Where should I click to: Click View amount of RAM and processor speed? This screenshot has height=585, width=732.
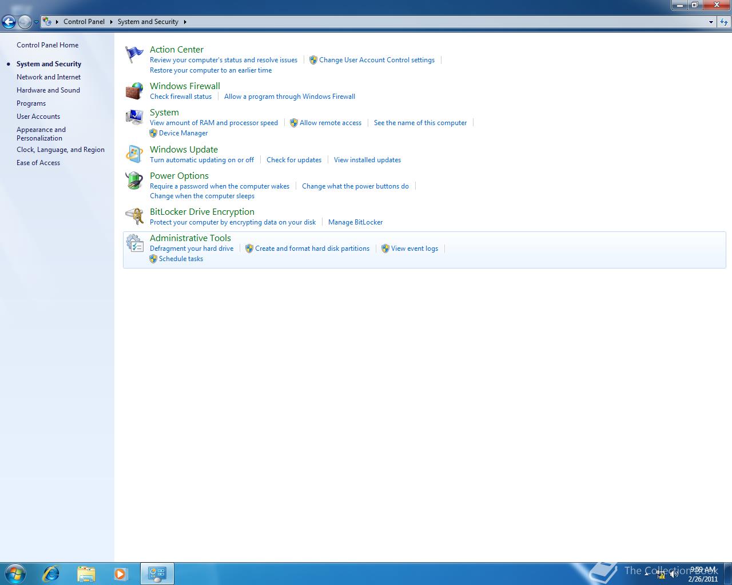214,123
